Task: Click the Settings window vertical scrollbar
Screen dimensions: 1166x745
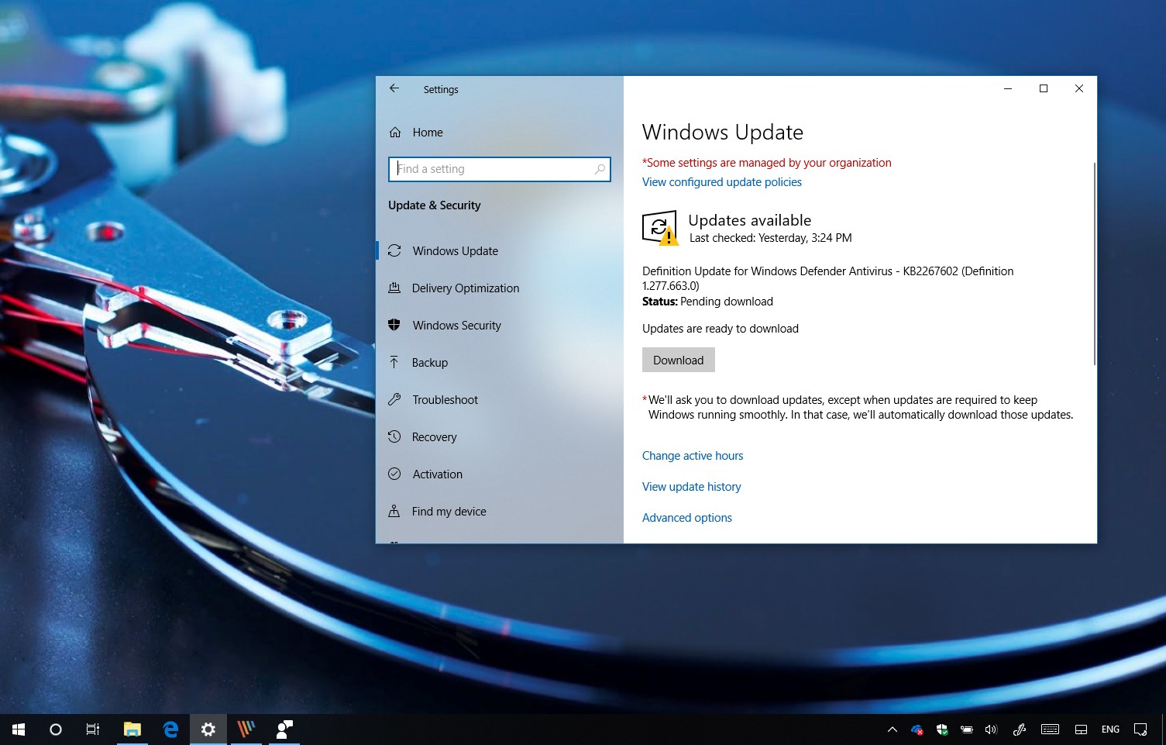Action: [1094, 264]
